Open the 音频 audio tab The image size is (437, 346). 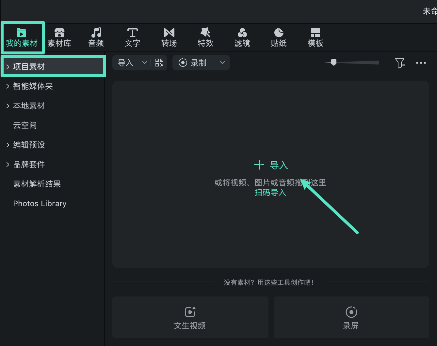96,37
